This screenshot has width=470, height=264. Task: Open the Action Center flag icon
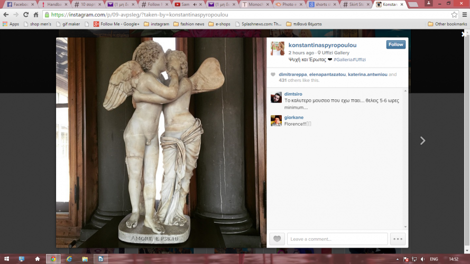[x=406, y=259]
